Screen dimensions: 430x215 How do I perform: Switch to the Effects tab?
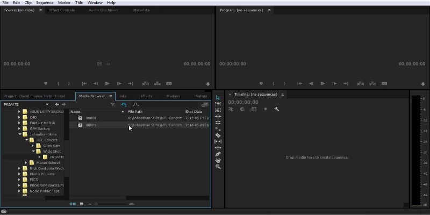coord(146,96)
